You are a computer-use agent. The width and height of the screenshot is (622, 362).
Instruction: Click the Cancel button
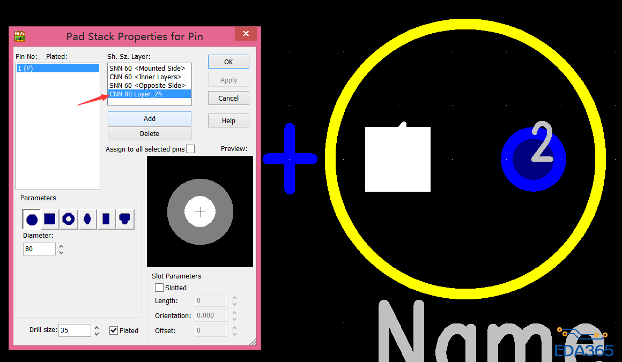(228, 98)
